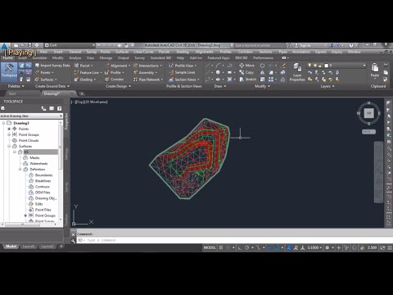Select the Move tool in Modify panel

click(246, 66)
